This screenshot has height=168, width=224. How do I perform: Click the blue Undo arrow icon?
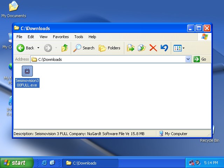164,48
